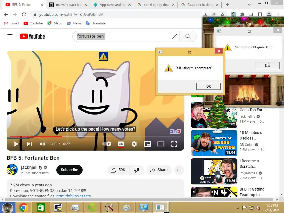284x213 pixels.
Task: Open the Chrome extensions puzzle icon
Action: point(242,14)
